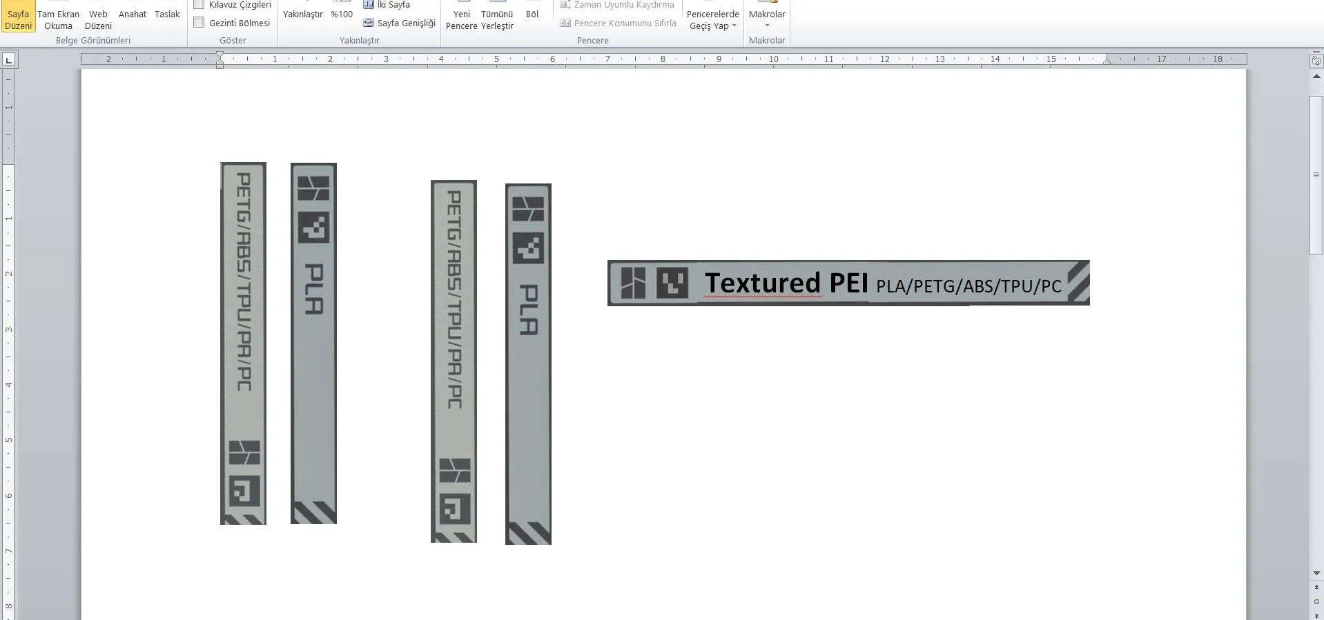Expand the Makrolar dropdown
Viewport: 1324px width, 620px height.
pos(767,19)
